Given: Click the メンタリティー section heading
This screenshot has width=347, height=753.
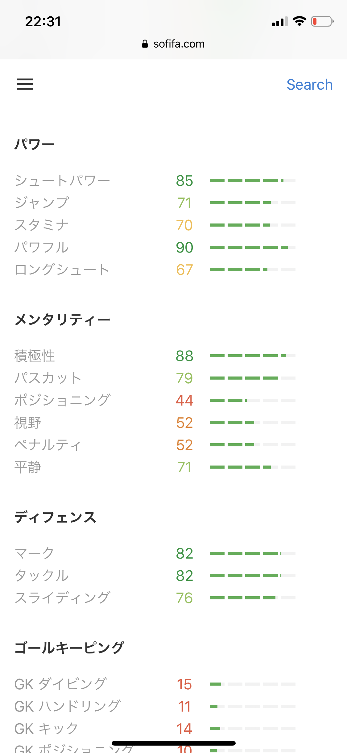Looking at the screenshot, I should [x=62, y=320].
